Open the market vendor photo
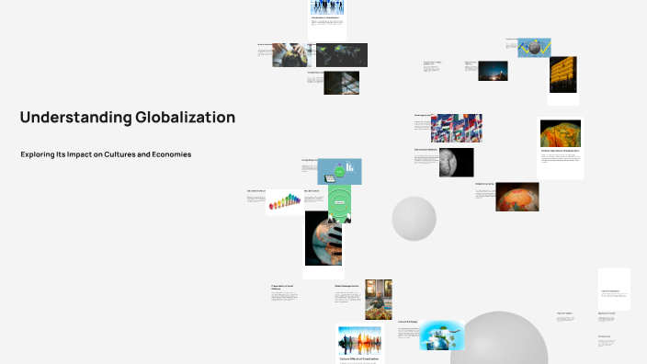The height and width of the screenshot is (364, 647). tap(379, 300)
